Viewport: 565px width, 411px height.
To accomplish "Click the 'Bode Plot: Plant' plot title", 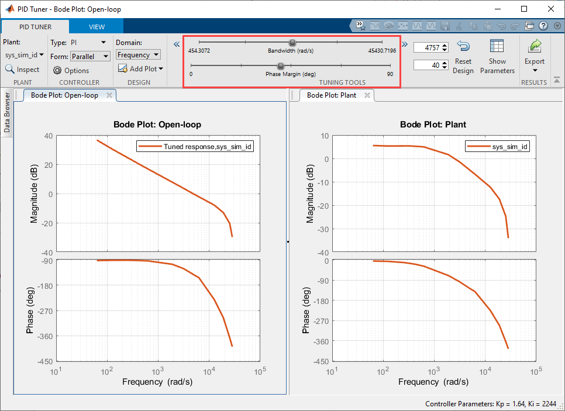I will (x=433, y=125).
